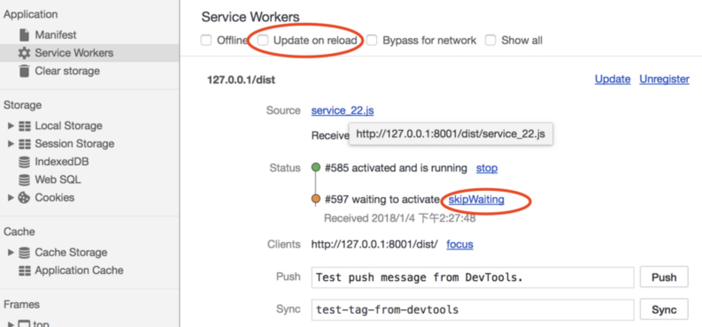702x327 pixels.
Task: Expand the Local Storage tree arrow
Action: point(11,126)
